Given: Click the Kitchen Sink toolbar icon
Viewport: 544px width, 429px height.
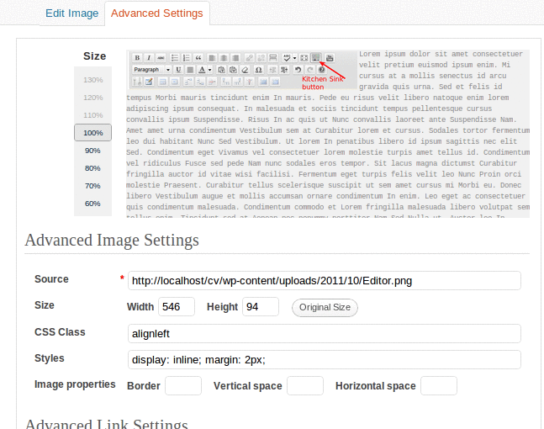Looking at the screenshot, I should [315, 57].
